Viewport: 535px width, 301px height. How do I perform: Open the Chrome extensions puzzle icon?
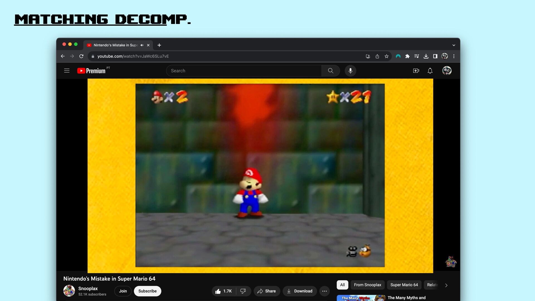[x=407, y=56]
